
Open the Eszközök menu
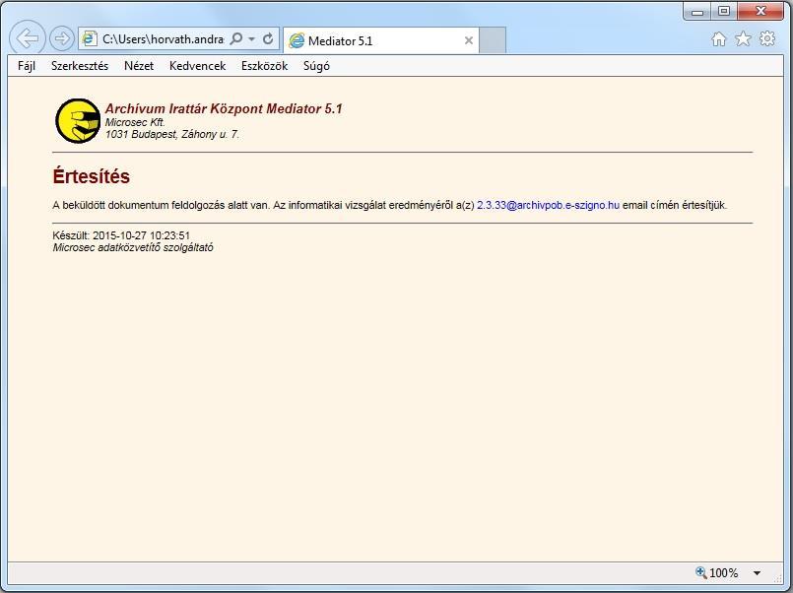tap(264, 66)
